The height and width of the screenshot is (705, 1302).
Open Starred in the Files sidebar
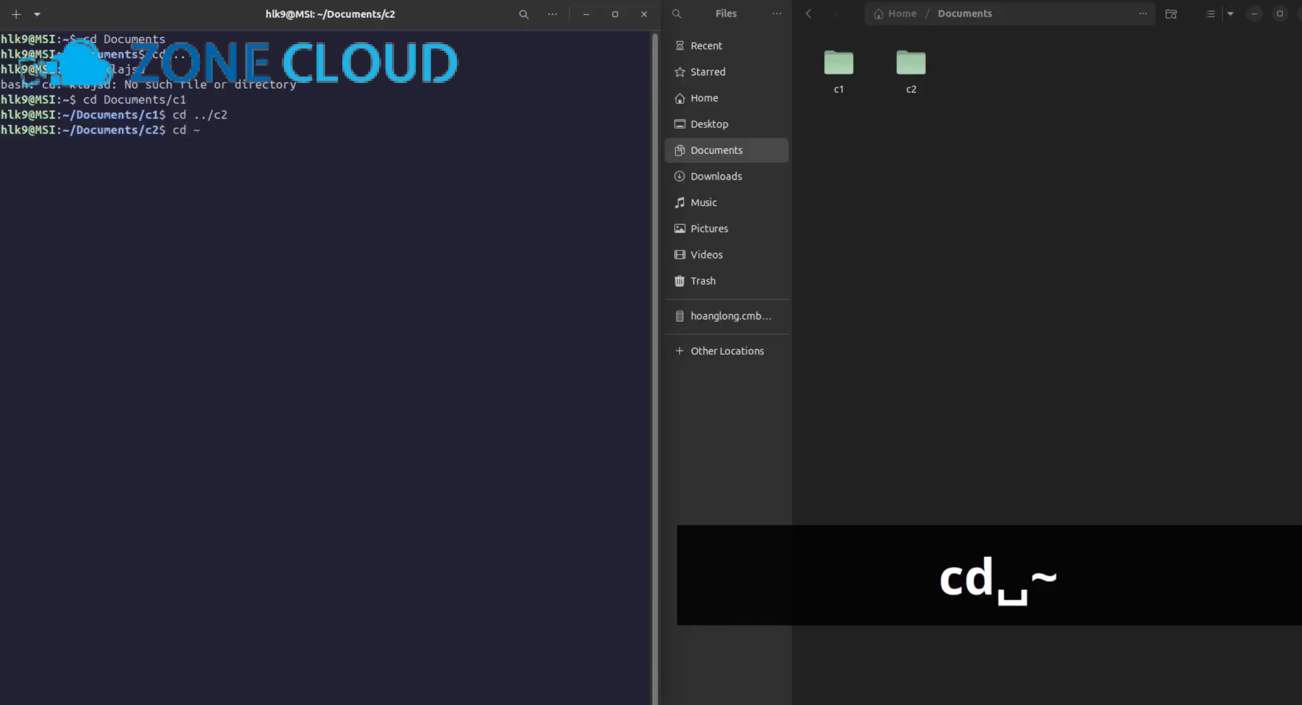[x=726, y=72]
